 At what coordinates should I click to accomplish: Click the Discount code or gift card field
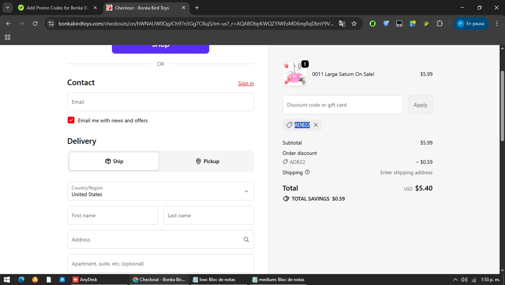343,105
